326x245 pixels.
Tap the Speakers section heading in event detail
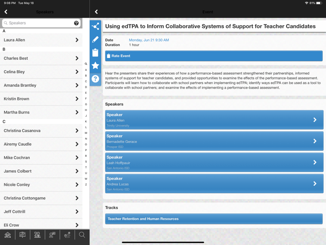click(x=114, y=104)
